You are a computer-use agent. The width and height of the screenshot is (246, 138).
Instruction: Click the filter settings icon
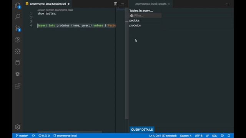coord(131,16)
